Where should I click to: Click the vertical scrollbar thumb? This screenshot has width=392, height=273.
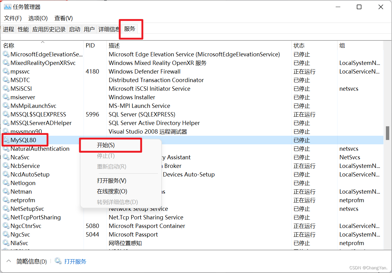coord(387,133)
